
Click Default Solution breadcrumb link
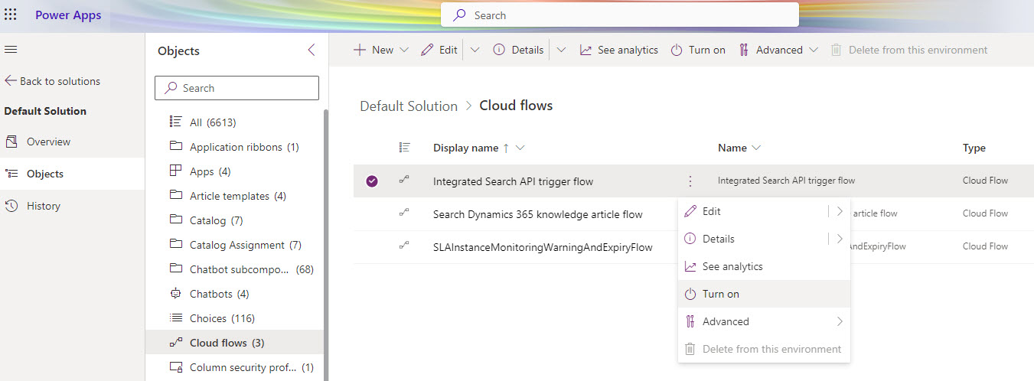[409, 106]
